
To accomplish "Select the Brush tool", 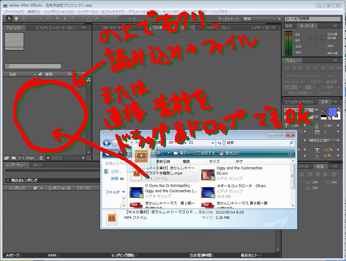I will click(x=82, y=19).
